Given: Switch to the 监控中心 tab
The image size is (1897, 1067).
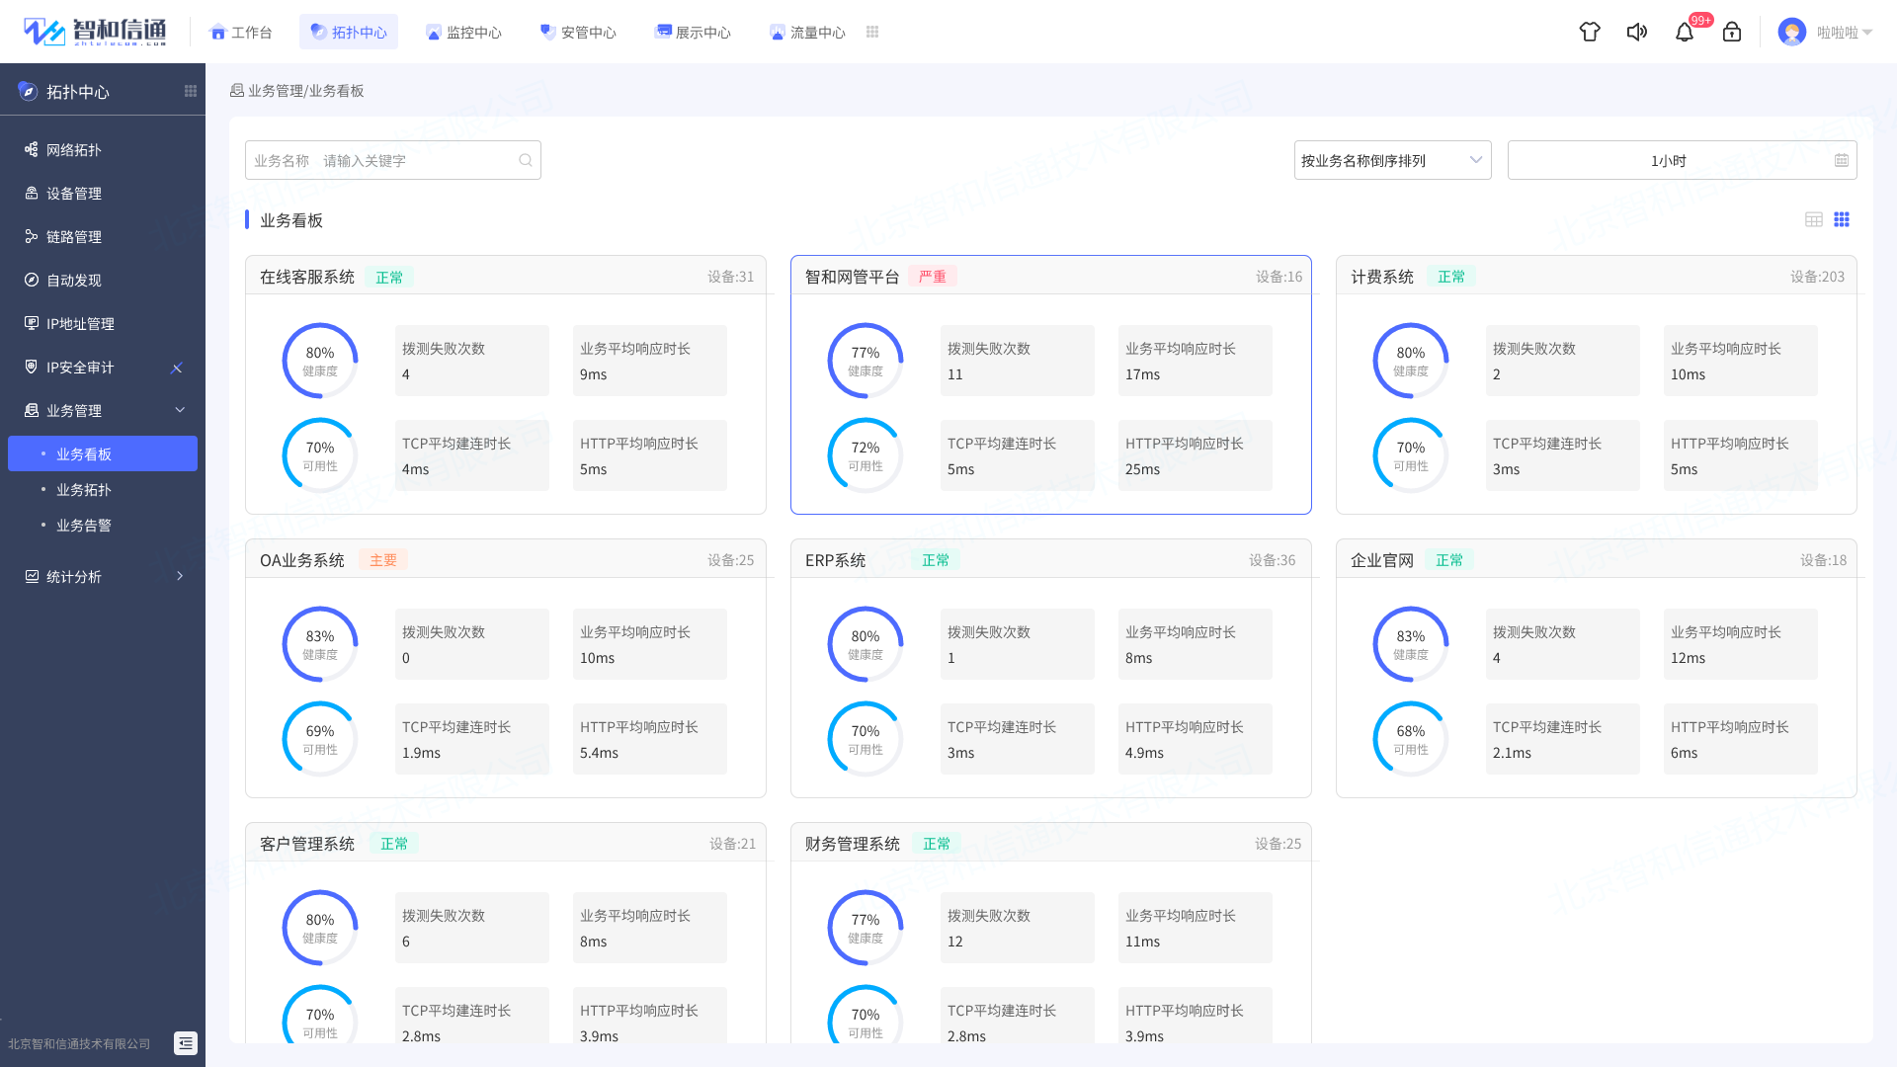Looking at the screenshot, I should pos(463,32).
